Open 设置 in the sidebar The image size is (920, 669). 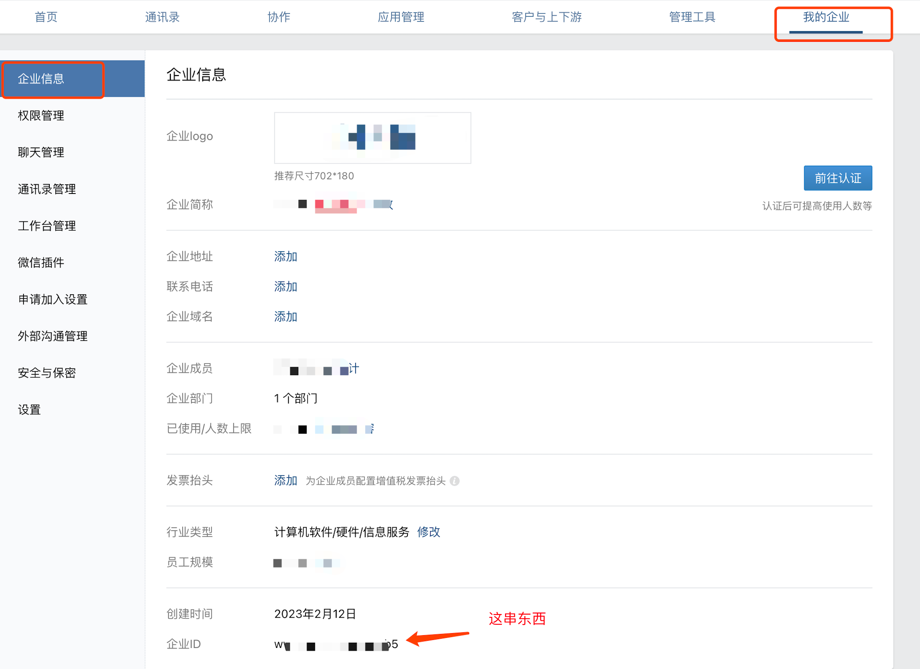[29, 410]
